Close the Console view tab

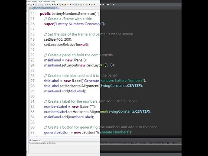pyautogui.click(x=39, y=140)
